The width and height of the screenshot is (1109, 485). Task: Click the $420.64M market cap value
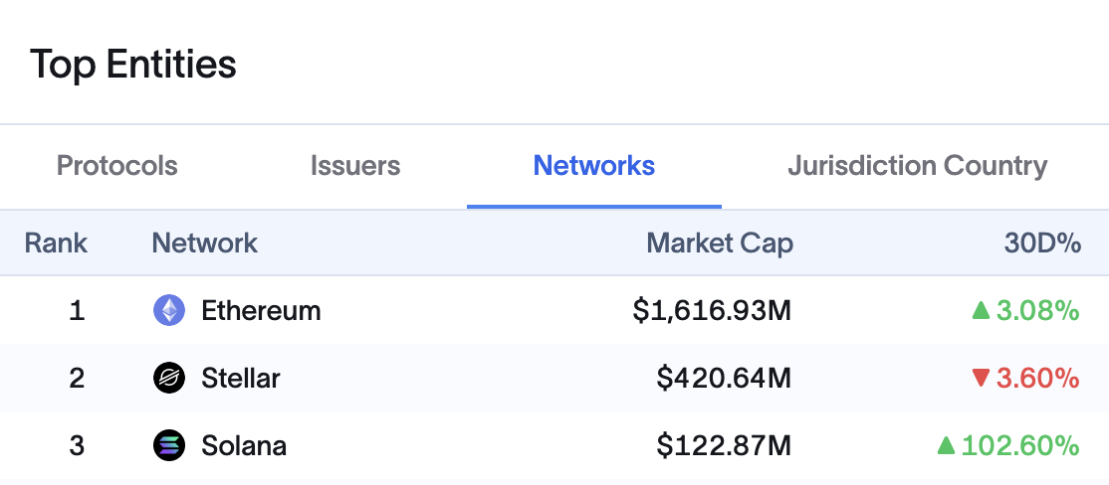724,379
